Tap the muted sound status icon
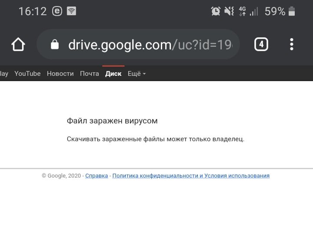 coord(229,11)
